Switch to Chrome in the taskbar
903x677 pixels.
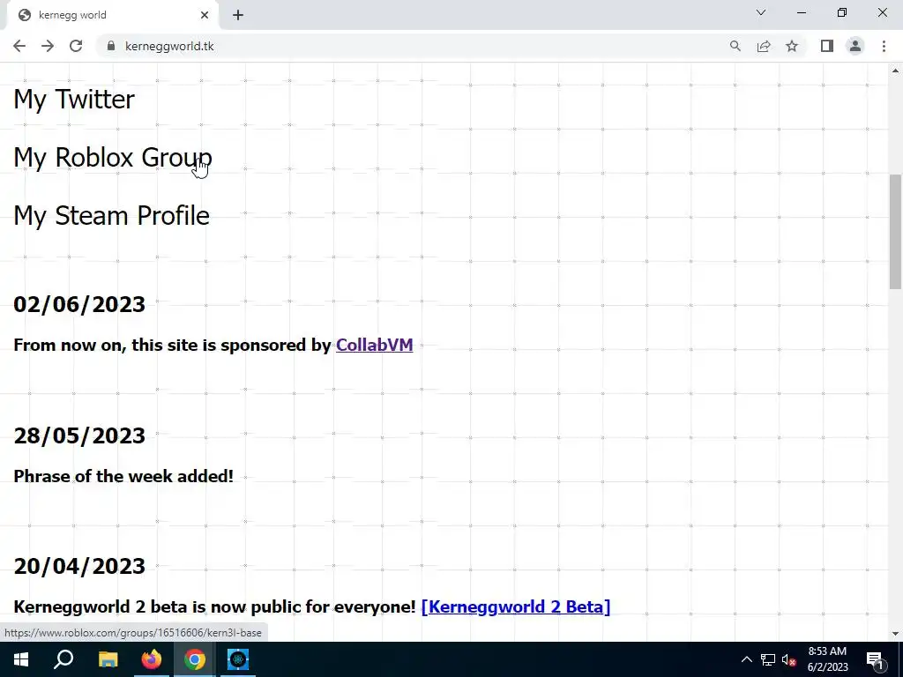coord(195,659)
